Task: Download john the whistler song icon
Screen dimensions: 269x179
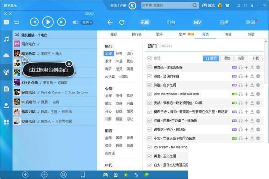Action: pyautogui.click(x=252, y=94)
